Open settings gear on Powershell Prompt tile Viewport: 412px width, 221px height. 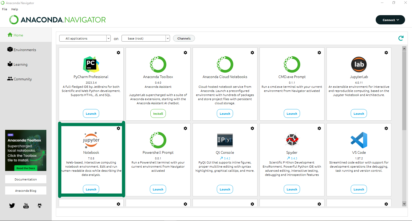coord(185,128)
